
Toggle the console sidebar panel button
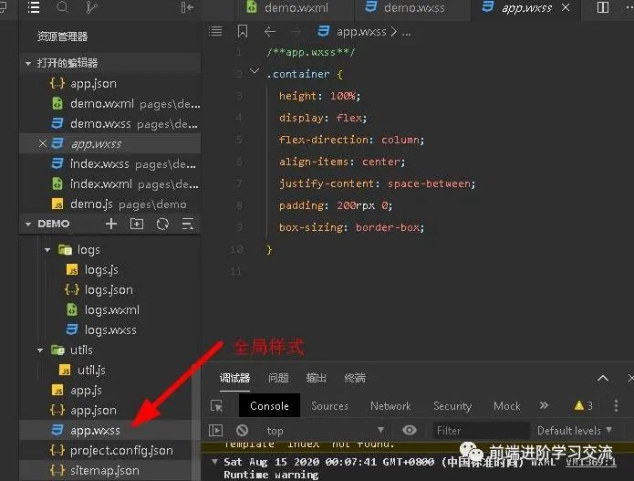point(216,430)
